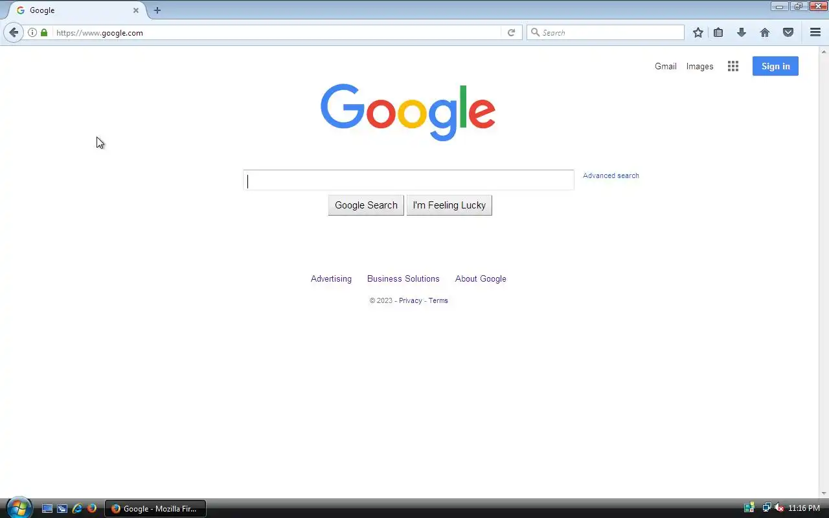Click the Show Desktop quick launch icon

pos(47,509)
